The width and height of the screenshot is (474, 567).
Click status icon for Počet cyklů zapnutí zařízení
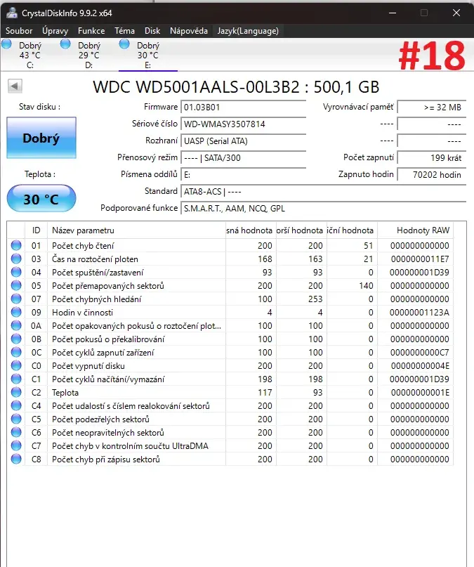[16, 352]
